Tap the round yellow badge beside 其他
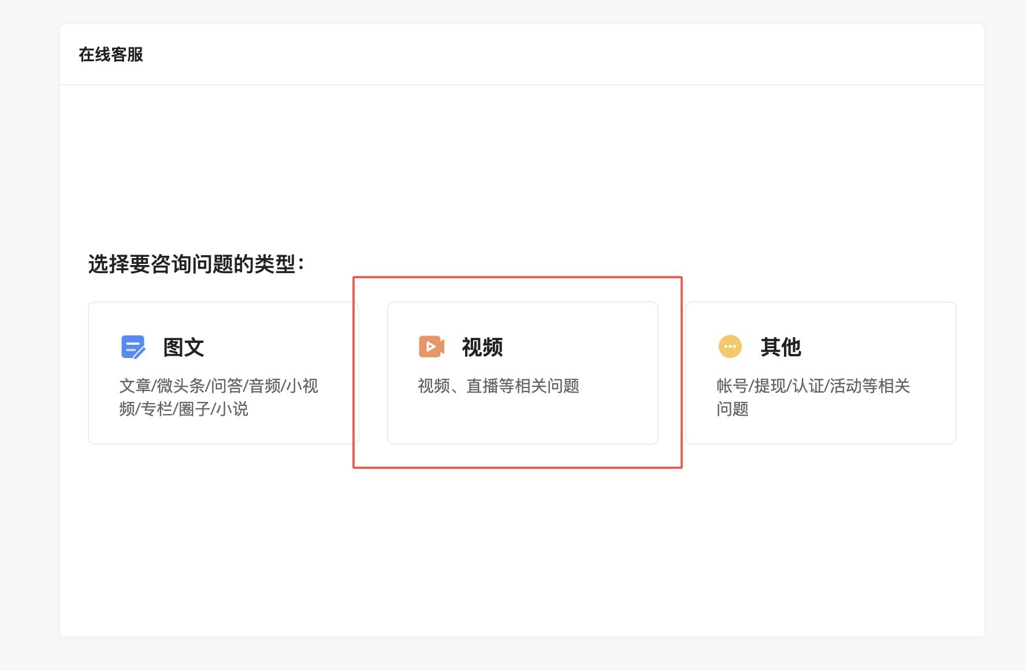Image resolution: width=1026 pixels, height=671 pixels. 730,346
